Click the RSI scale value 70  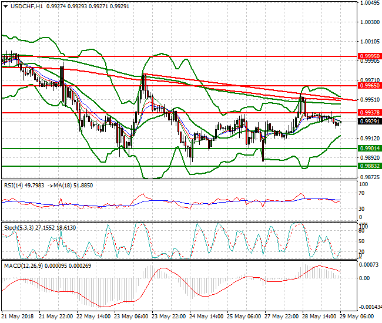click(362, 193)
